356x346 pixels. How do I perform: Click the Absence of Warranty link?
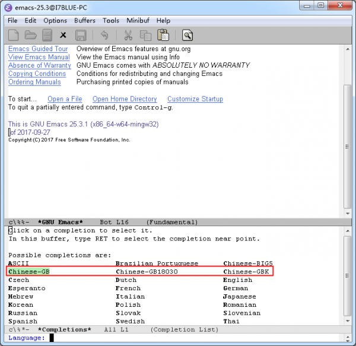tap(40, 65)
